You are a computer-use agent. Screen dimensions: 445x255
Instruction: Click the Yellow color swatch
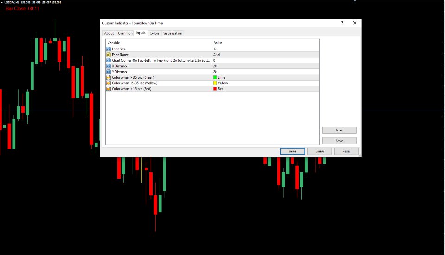coord(215,83)
